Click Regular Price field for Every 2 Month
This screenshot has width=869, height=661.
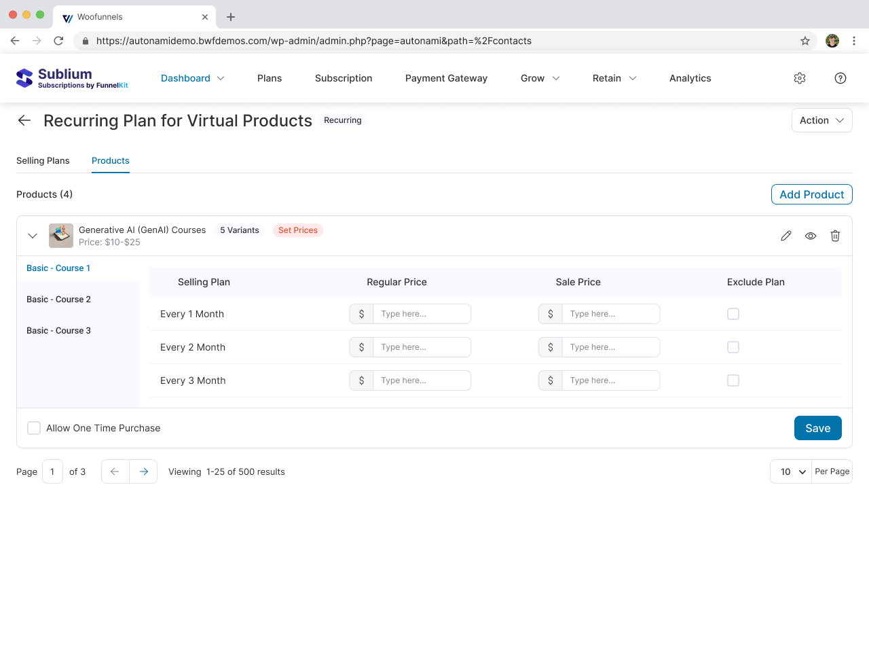(421, 347)
